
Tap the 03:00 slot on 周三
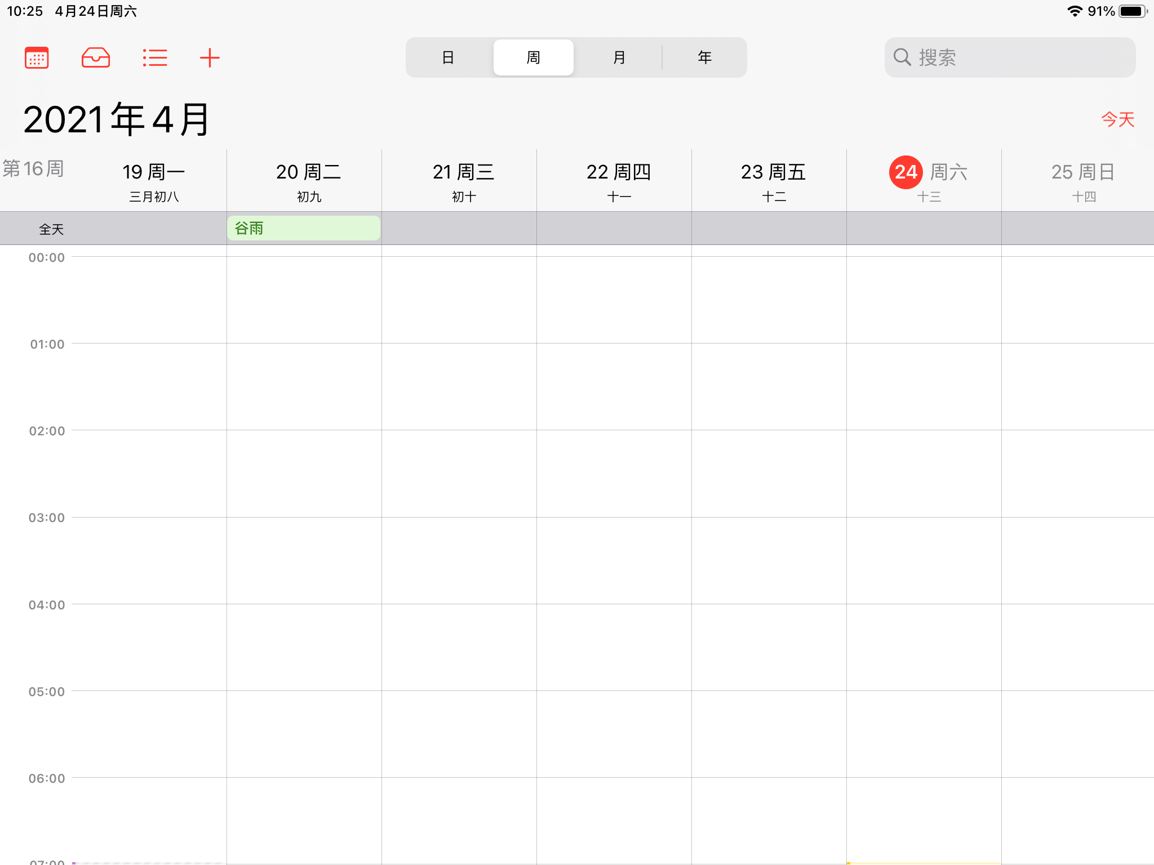click(459, 560)
